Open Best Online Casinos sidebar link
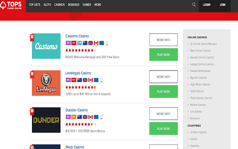Screen dimensions: 238x149 [x=200, y=51]
